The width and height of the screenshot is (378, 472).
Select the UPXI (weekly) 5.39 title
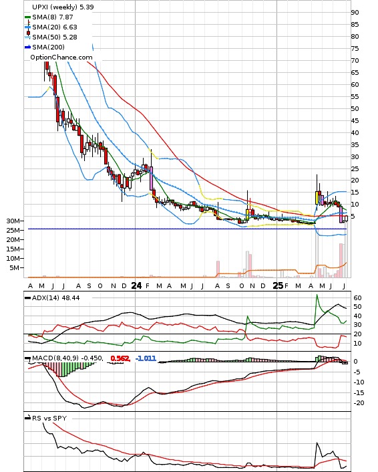tap(63, 7)
